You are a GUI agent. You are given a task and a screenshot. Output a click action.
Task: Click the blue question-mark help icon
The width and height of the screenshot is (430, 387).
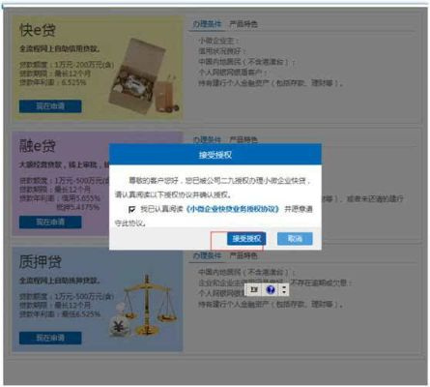click(x=271, y=289)
